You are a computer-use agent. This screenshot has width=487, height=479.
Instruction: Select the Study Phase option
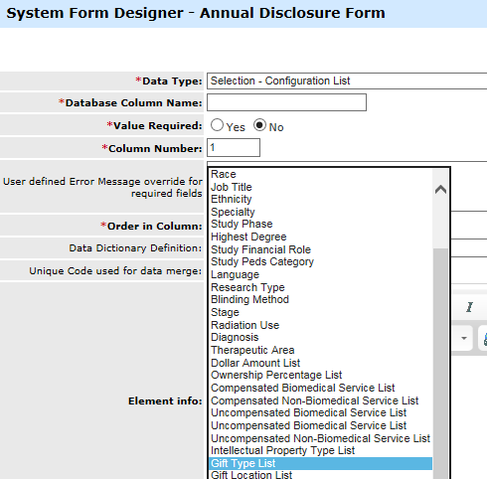[x=321, y=225]
